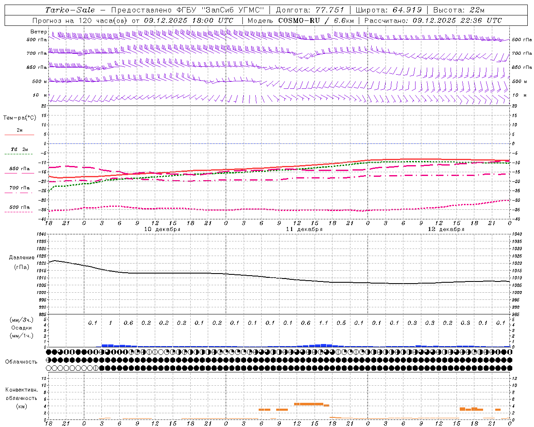Viewport: 534px width, 427px height.
Task: Click the "11 декабря" date label
Action: pos(304,229)
